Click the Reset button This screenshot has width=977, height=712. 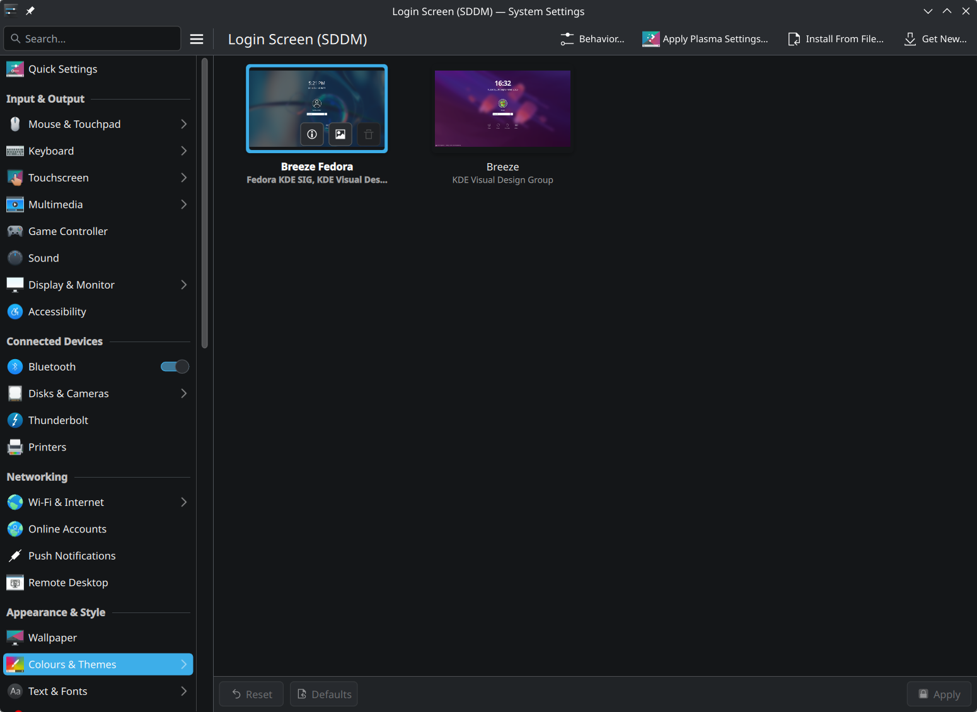pyautogui.click(x=251, y=694)
